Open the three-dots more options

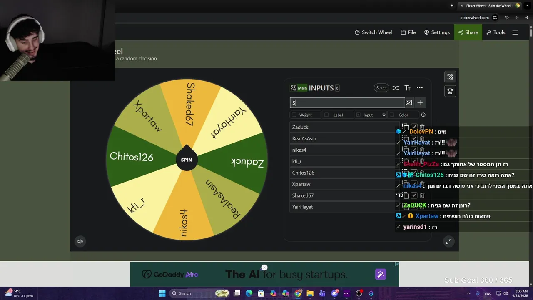[420, 88]
